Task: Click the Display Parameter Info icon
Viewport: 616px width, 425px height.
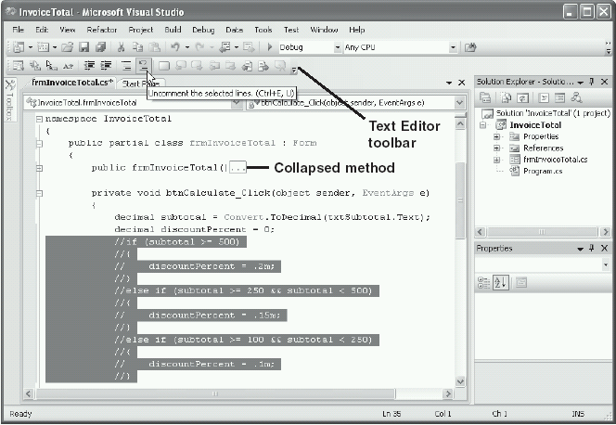Action: coord(35,66)
